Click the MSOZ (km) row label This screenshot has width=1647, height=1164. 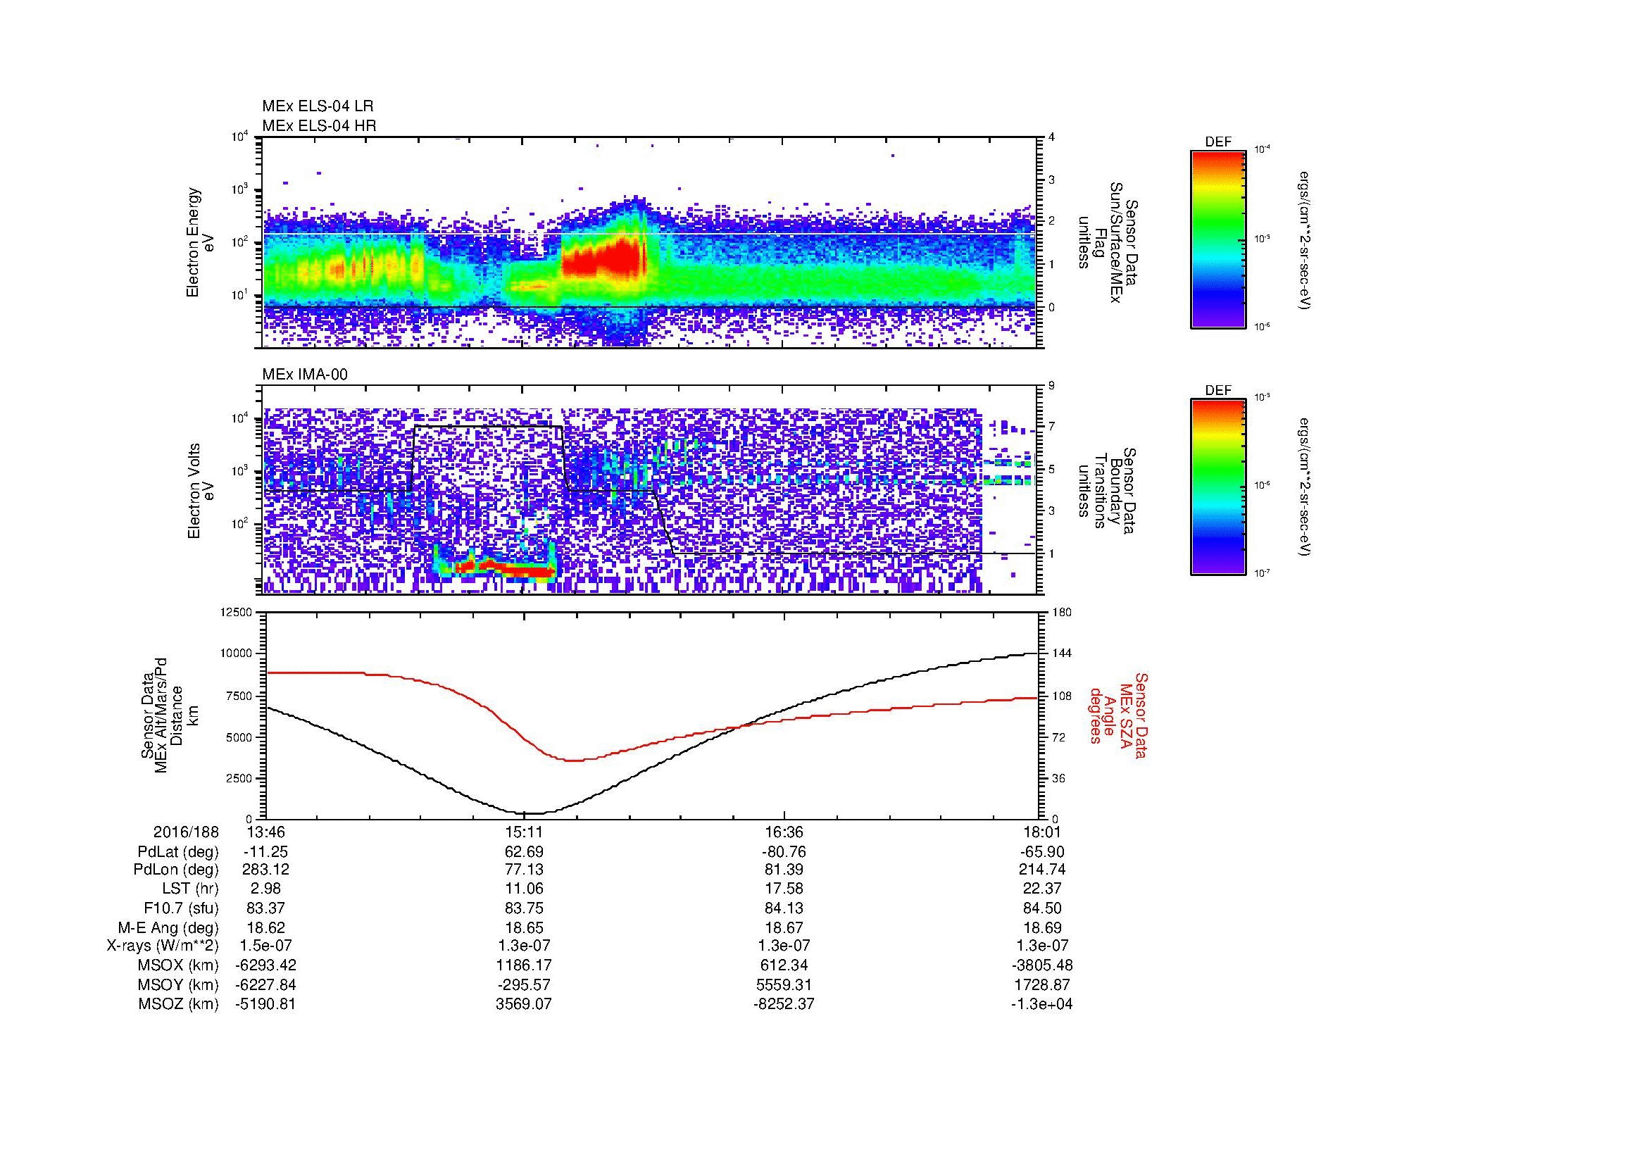pyautogui.click(x=178, y=1004)
